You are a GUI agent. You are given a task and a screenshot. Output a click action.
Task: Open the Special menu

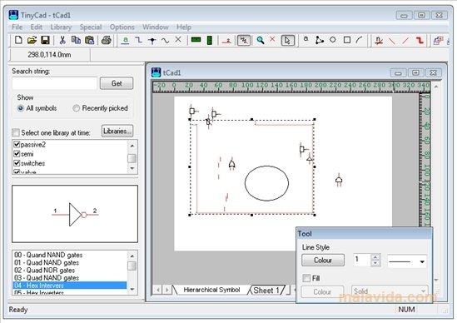tap(91, 27)
